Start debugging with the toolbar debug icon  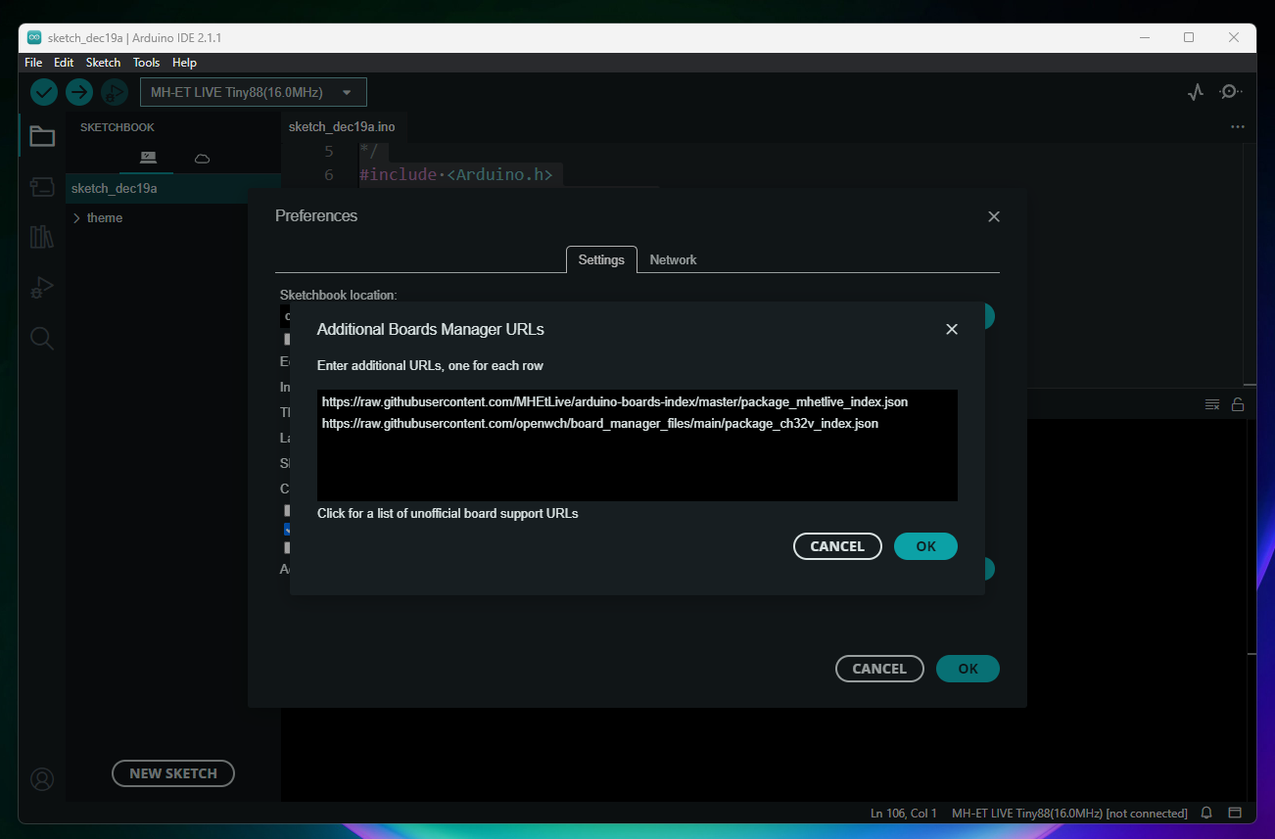pos(115,92)
